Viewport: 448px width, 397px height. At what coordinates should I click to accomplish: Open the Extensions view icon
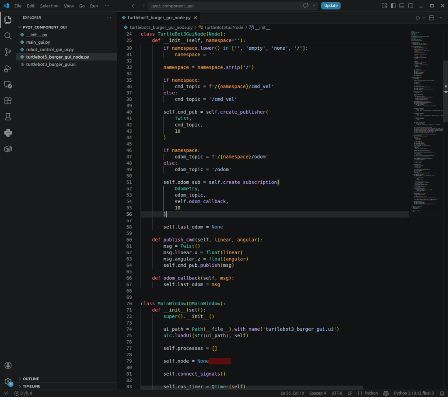[8, 101]
